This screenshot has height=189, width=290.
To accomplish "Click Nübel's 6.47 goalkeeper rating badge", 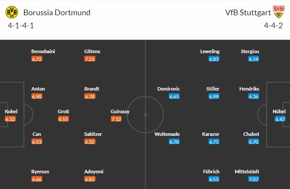I will (280, 119).
